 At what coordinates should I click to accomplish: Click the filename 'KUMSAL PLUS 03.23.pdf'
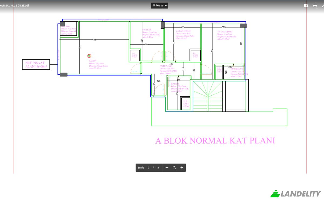click(15, 5)
